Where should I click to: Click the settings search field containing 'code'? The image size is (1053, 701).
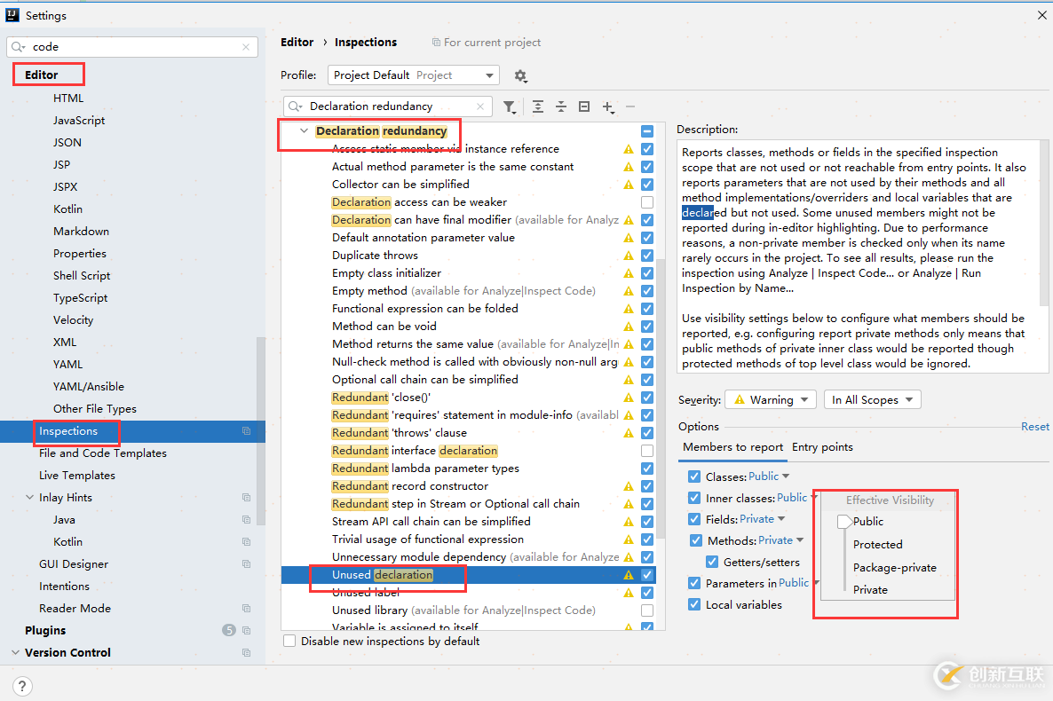coord(133,47)
